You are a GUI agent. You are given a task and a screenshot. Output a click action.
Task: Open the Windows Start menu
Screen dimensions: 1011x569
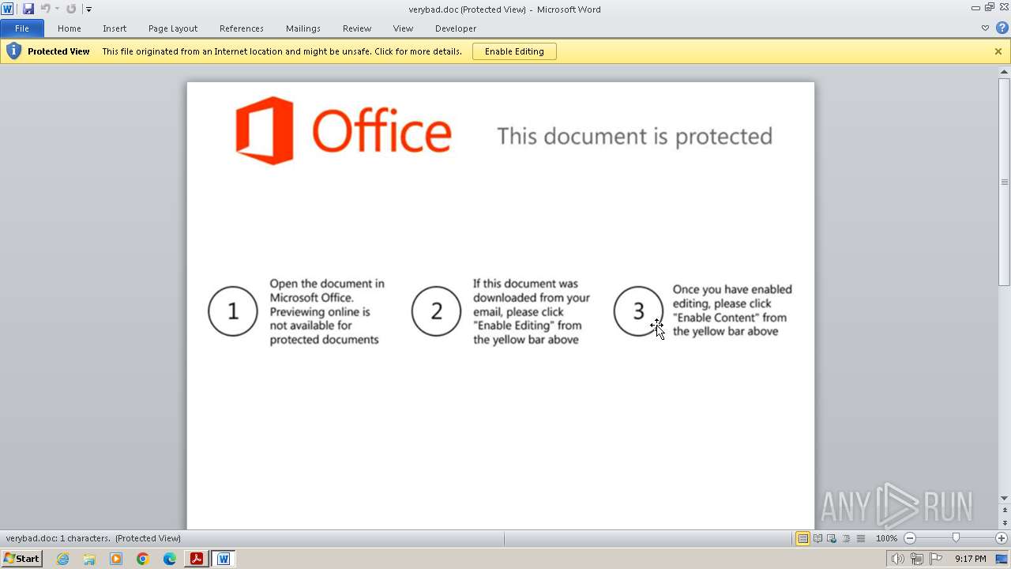coord(21,559)
